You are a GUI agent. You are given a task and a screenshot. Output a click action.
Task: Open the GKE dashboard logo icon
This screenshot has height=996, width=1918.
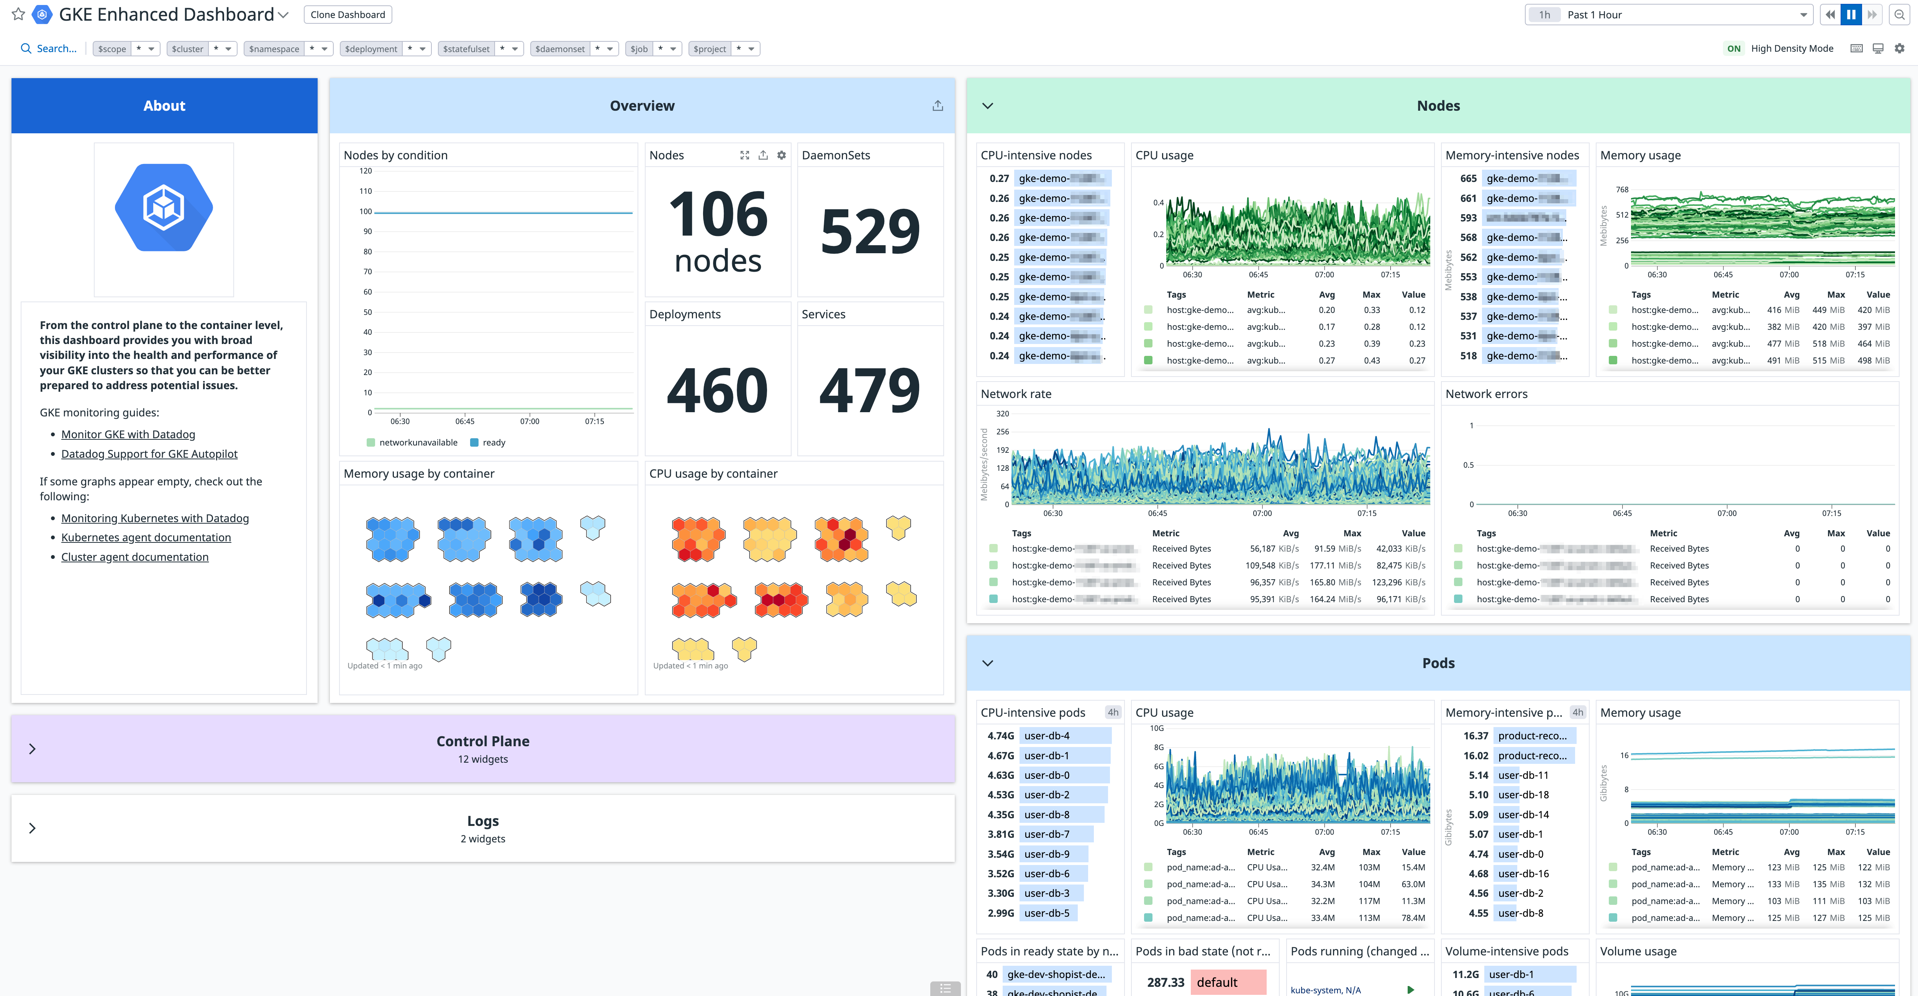pos(42,14)
